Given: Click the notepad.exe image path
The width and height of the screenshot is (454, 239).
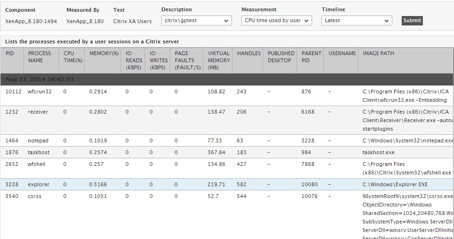Looking at the screenshot, I should (x=408, y=140).
